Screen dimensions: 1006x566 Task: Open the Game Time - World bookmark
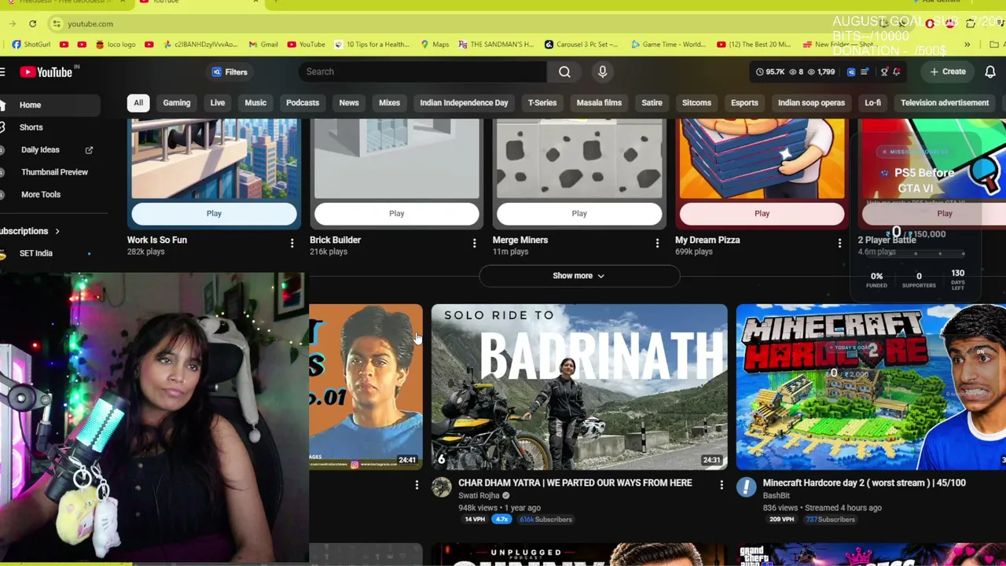point(668,45)
